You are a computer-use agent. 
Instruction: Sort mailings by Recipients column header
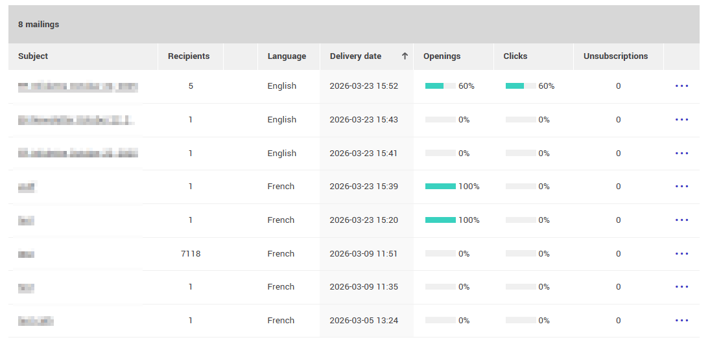(189, 56)
